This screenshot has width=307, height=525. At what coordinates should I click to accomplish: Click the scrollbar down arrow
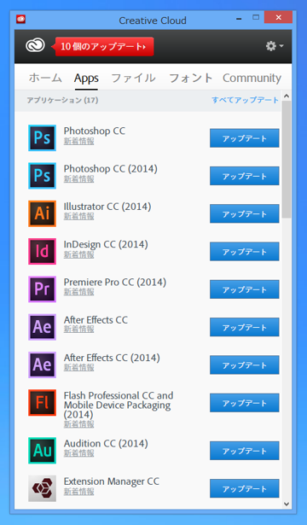coord(287,504)
